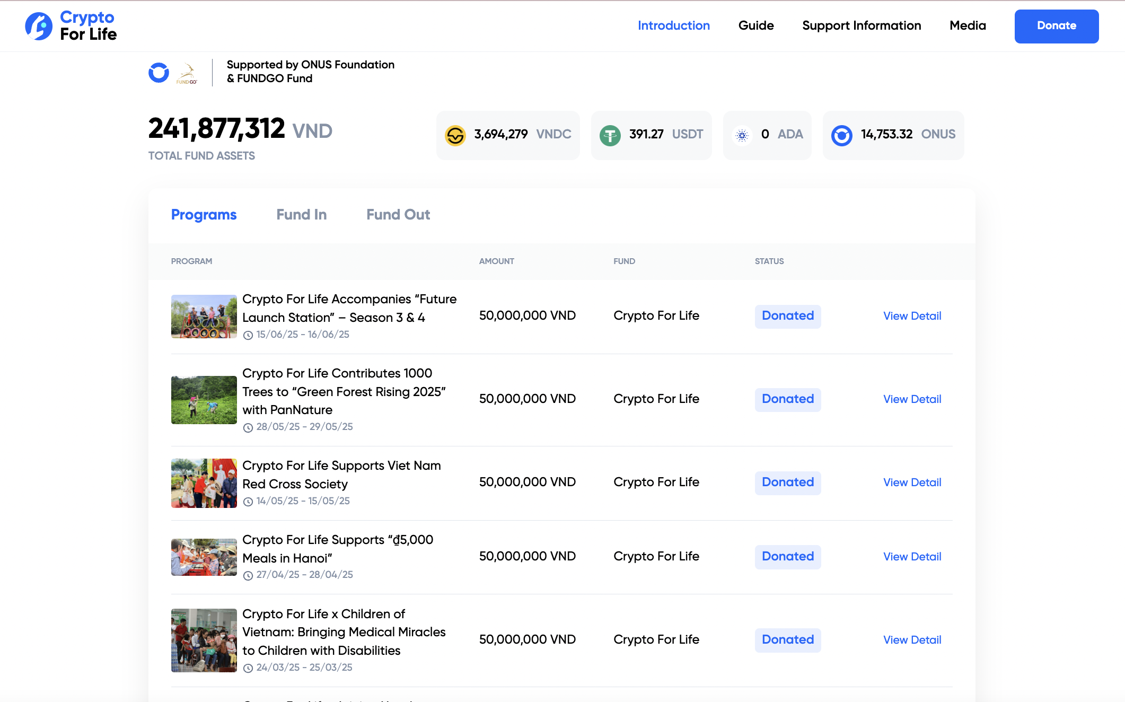The image size is (1125, 702).
Task: Click Donated badge for Red Cross Society row
Action: [x=788, y=482]
